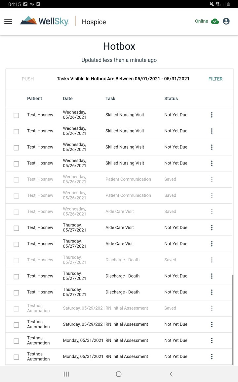Viewport: 238px width, 382px height.
Task: Expand more menu for Saturday Not Yet Due assessment
Action: [212, 324]
